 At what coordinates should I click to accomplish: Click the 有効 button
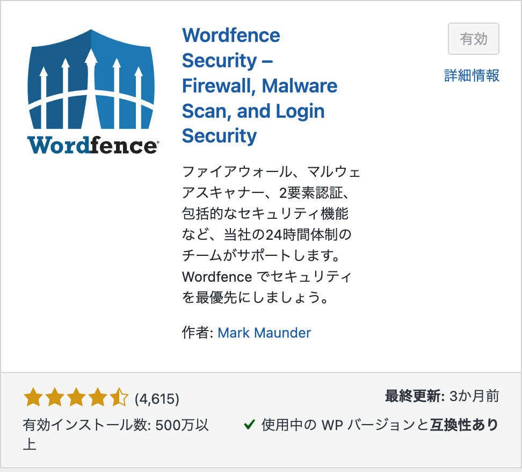click(473, 39)
